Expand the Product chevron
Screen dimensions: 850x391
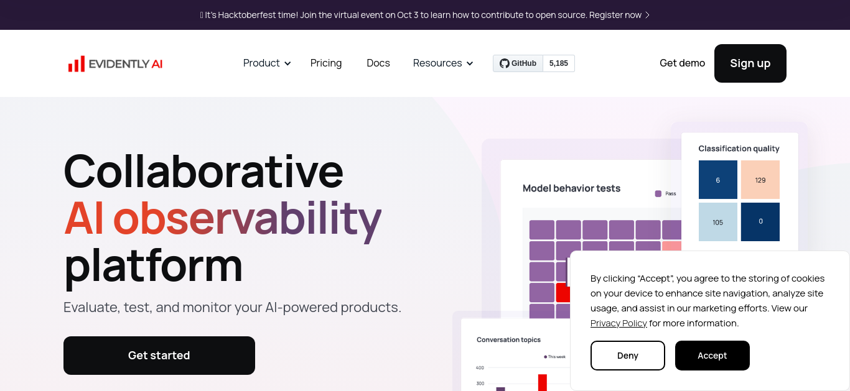[x=287, y=63]
